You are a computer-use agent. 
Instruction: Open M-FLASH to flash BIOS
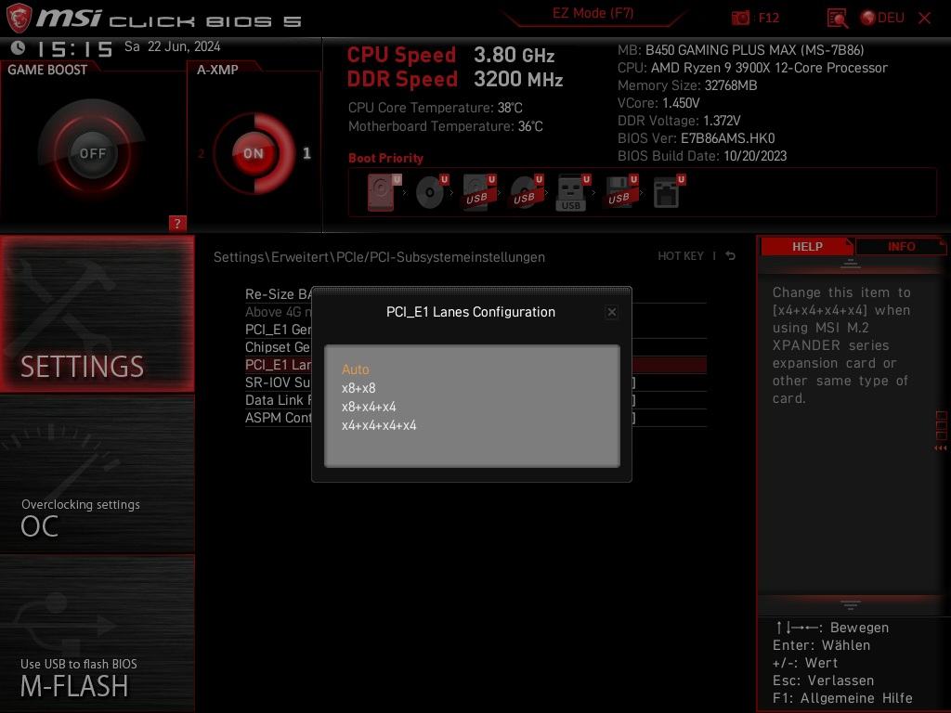pos(97,633)
